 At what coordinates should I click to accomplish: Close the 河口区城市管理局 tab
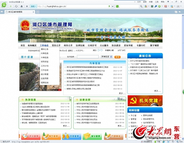pos(33,12)
